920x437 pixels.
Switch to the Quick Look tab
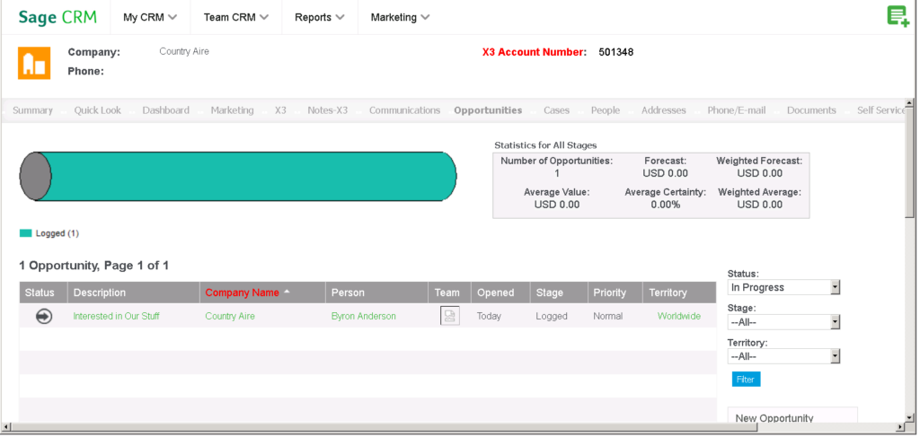[97, 110]
